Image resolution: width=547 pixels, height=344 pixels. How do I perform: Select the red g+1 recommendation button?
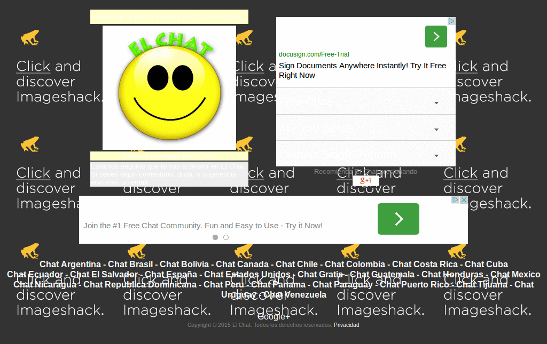[366, 180]
